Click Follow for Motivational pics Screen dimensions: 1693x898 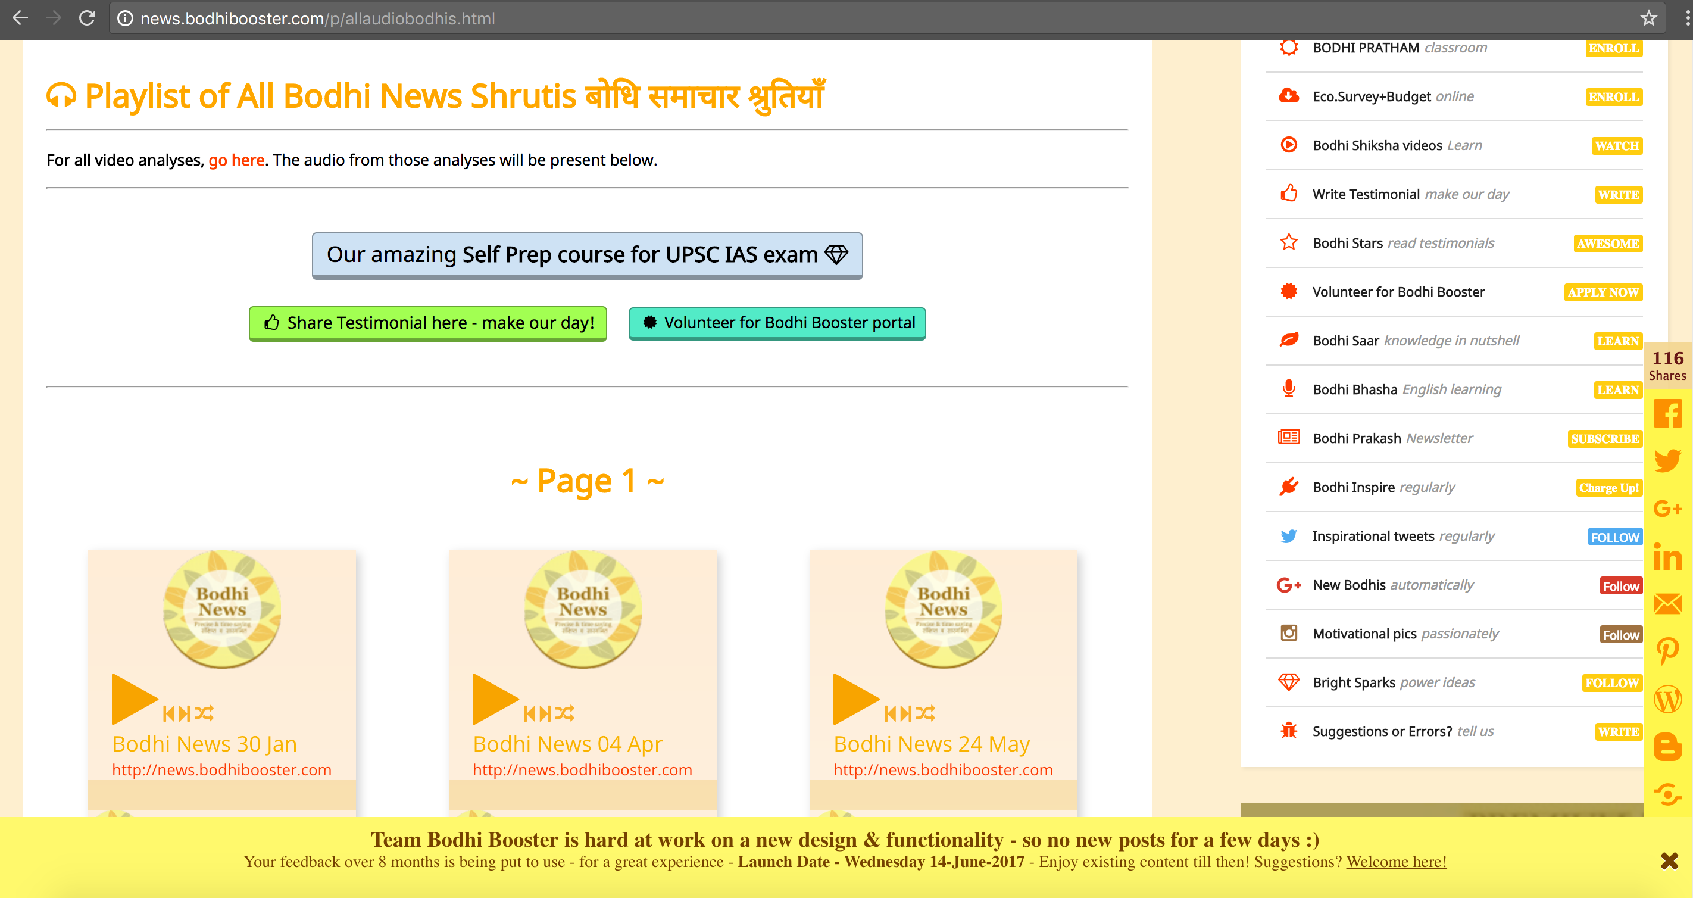coord(1621,635)
